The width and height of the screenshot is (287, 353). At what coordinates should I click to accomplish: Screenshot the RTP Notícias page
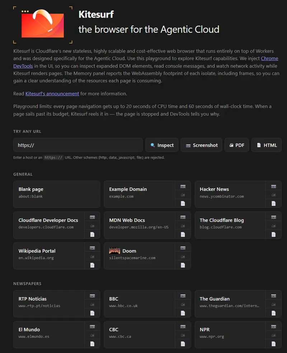click(x=92, y=296)
